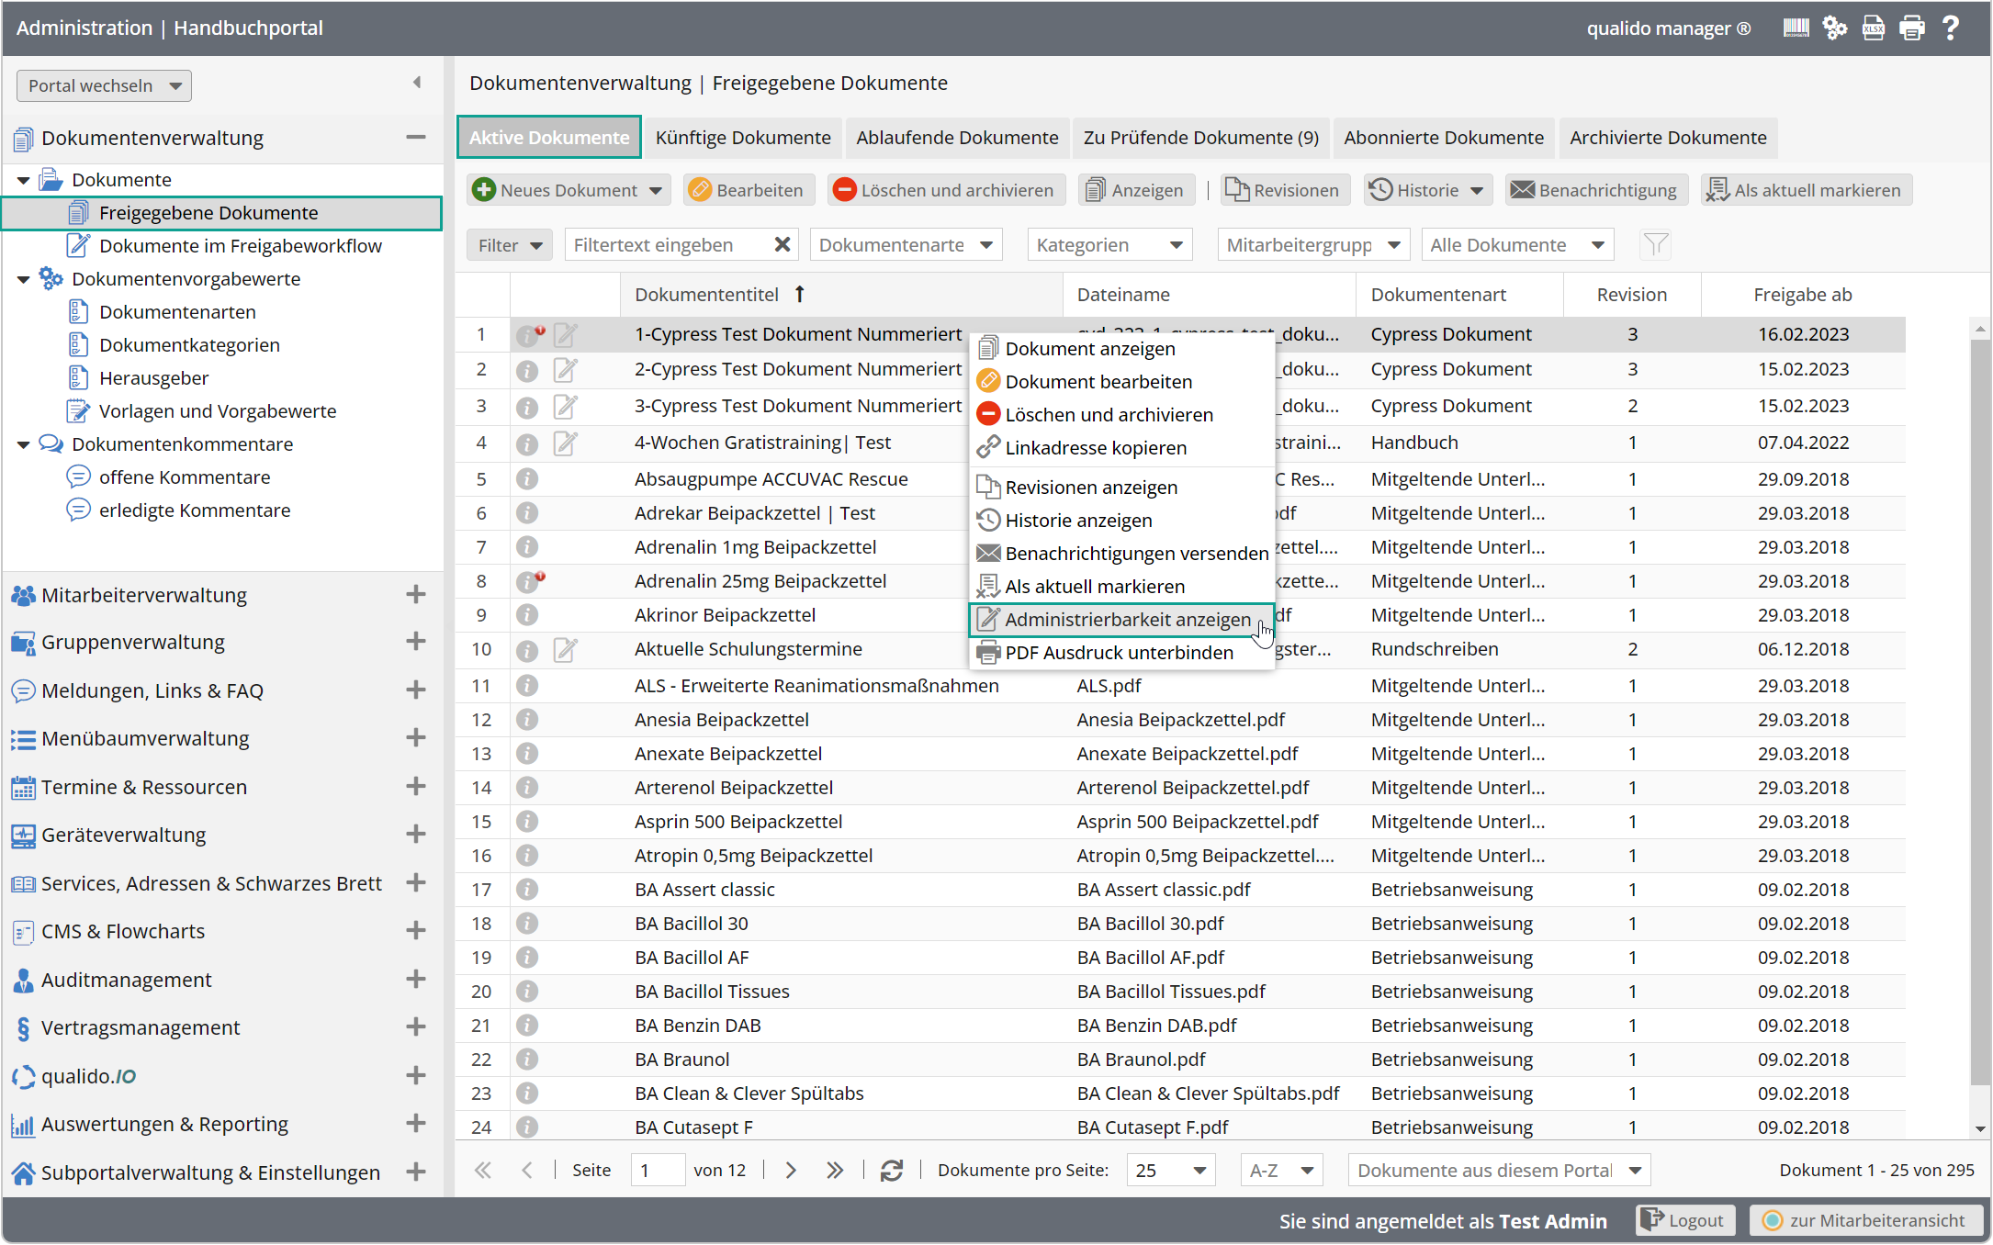Expand Mitarbeiterverwaltung section

pos(416,595)
